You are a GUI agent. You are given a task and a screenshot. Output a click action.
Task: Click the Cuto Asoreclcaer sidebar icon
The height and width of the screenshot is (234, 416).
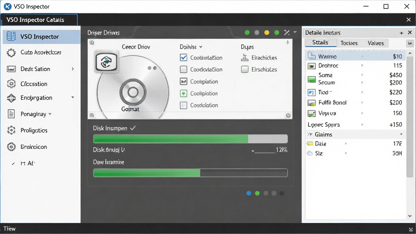(11, 52)
